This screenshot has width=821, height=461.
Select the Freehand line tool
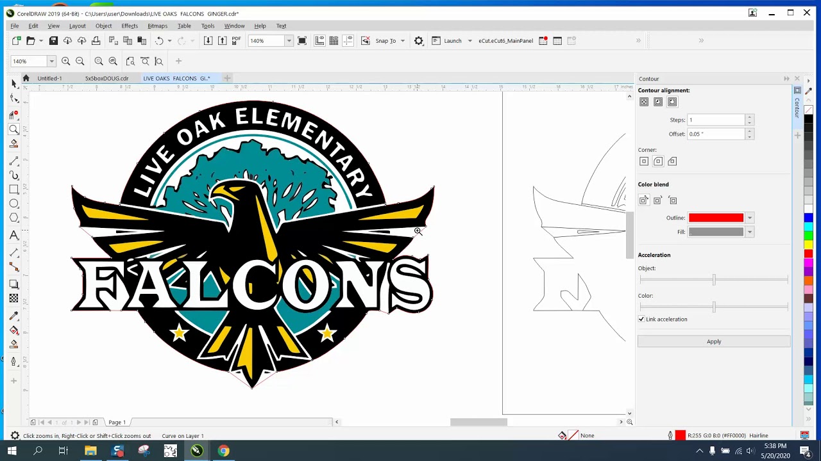[14, 161]
